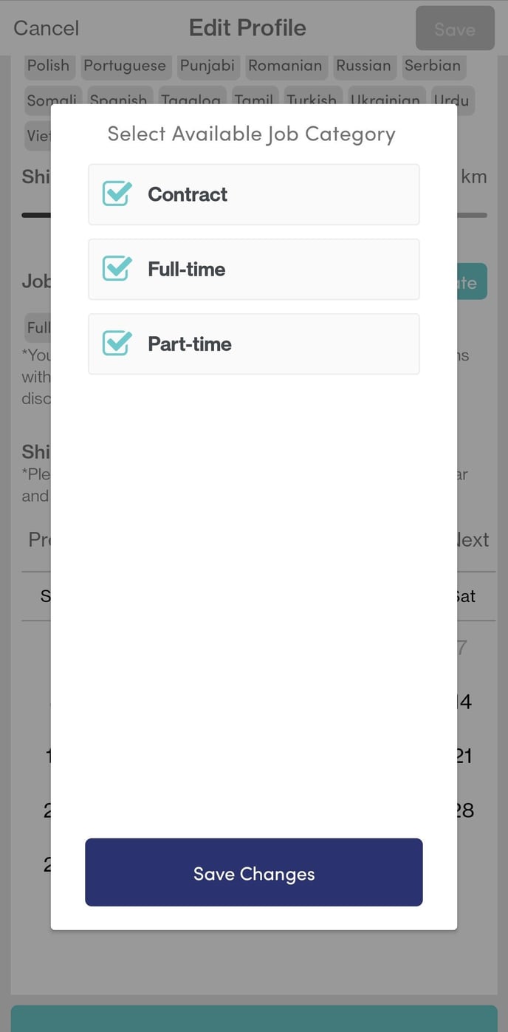Viewport: 508px width, 1032px height.
Task: Uncheck the Contract checkbox
Action: tap(117, 194)
